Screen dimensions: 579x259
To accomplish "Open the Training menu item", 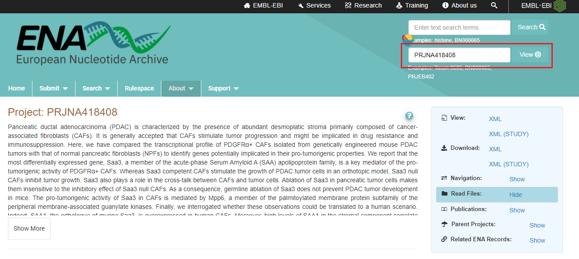I will click(x=412, y=5).
